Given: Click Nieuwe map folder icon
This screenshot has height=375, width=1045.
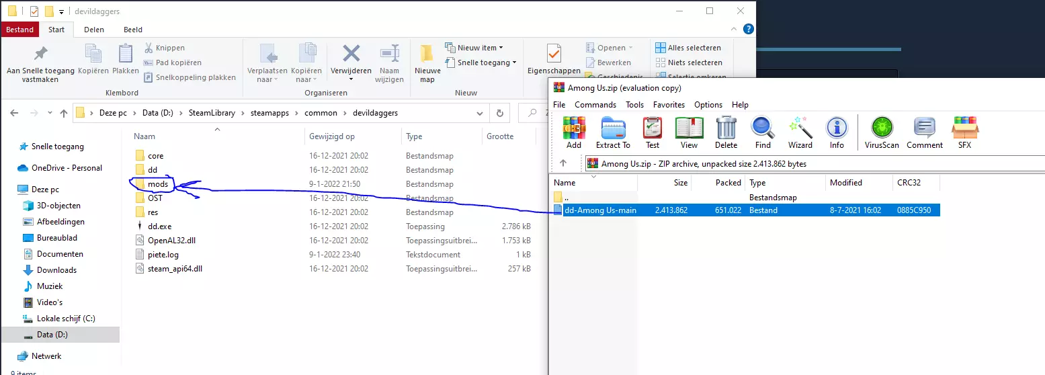Looking at the screenshot, I should [427, 54].
